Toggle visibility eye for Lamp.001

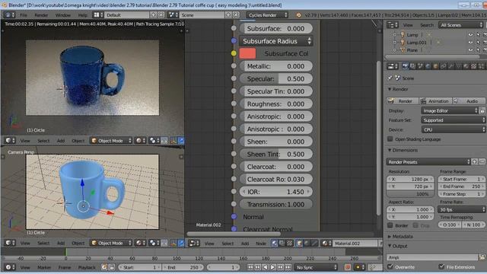(470, 43)
